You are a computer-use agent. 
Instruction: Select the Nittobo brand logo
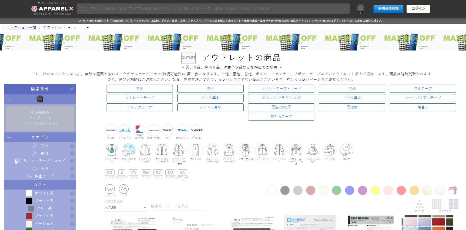click(x=182, y=130)
